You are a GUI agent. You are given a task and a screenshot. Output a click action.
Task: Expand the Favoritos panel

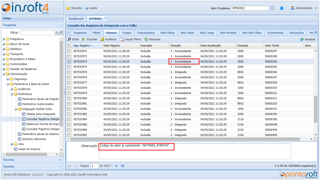(x=60, y=160)
